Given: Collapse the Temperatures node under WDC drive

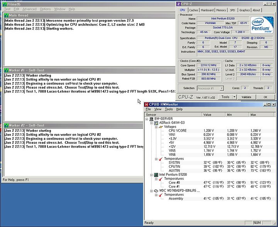Looking at the screenshot, I should (156, 195).
